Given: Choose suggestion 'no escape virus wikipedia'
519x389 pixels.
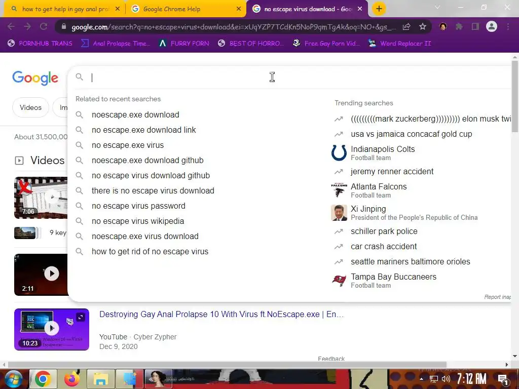Looking at the screenshot, I should pyautogui.click(x=138, y=221).
